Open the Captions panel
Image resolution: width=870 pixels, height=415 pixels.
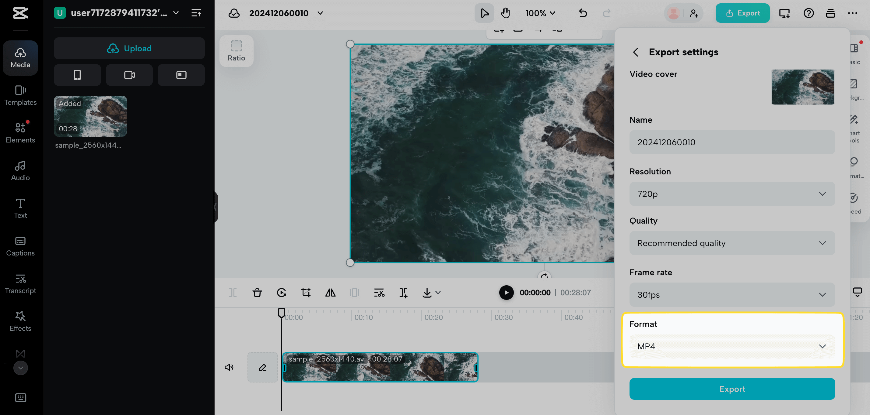[20, 246]
